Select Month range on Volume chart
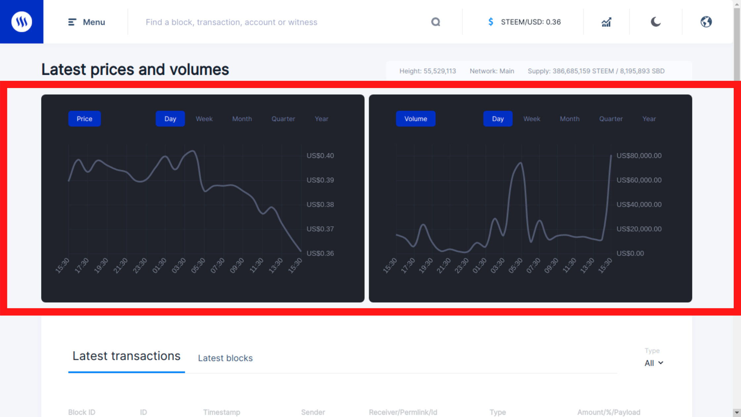 [570, 119]
